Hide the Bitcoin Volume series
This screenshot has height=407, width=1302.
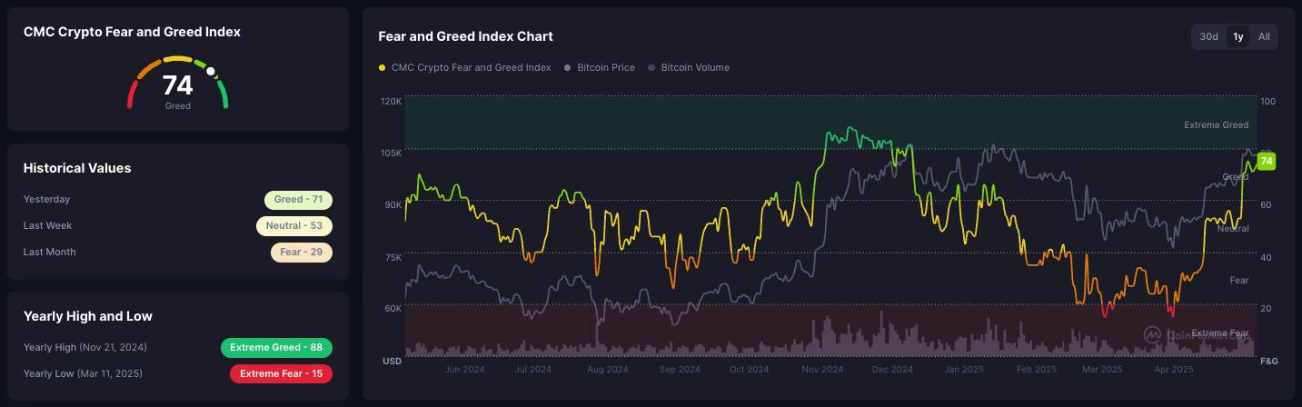[695, 68]
